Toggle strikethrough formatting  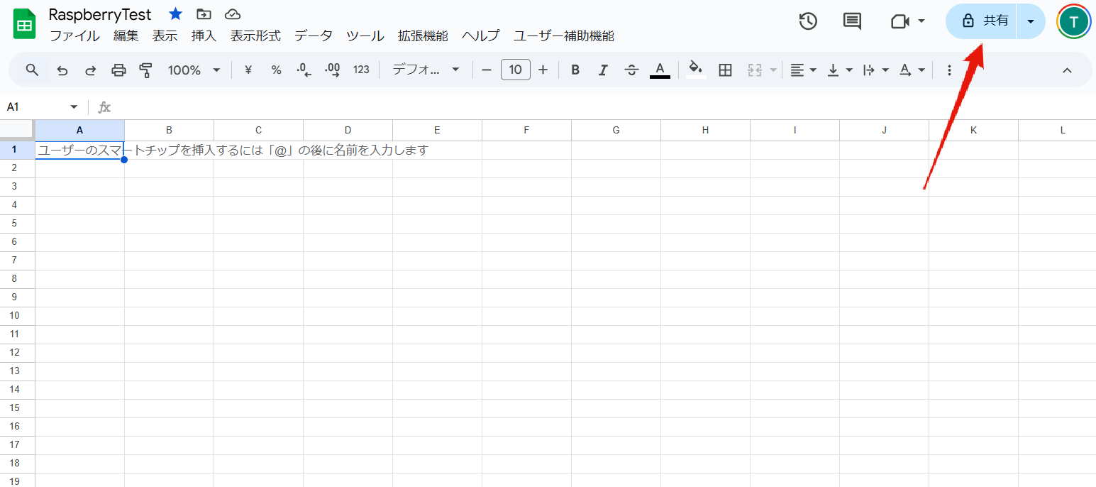point(631,70)
